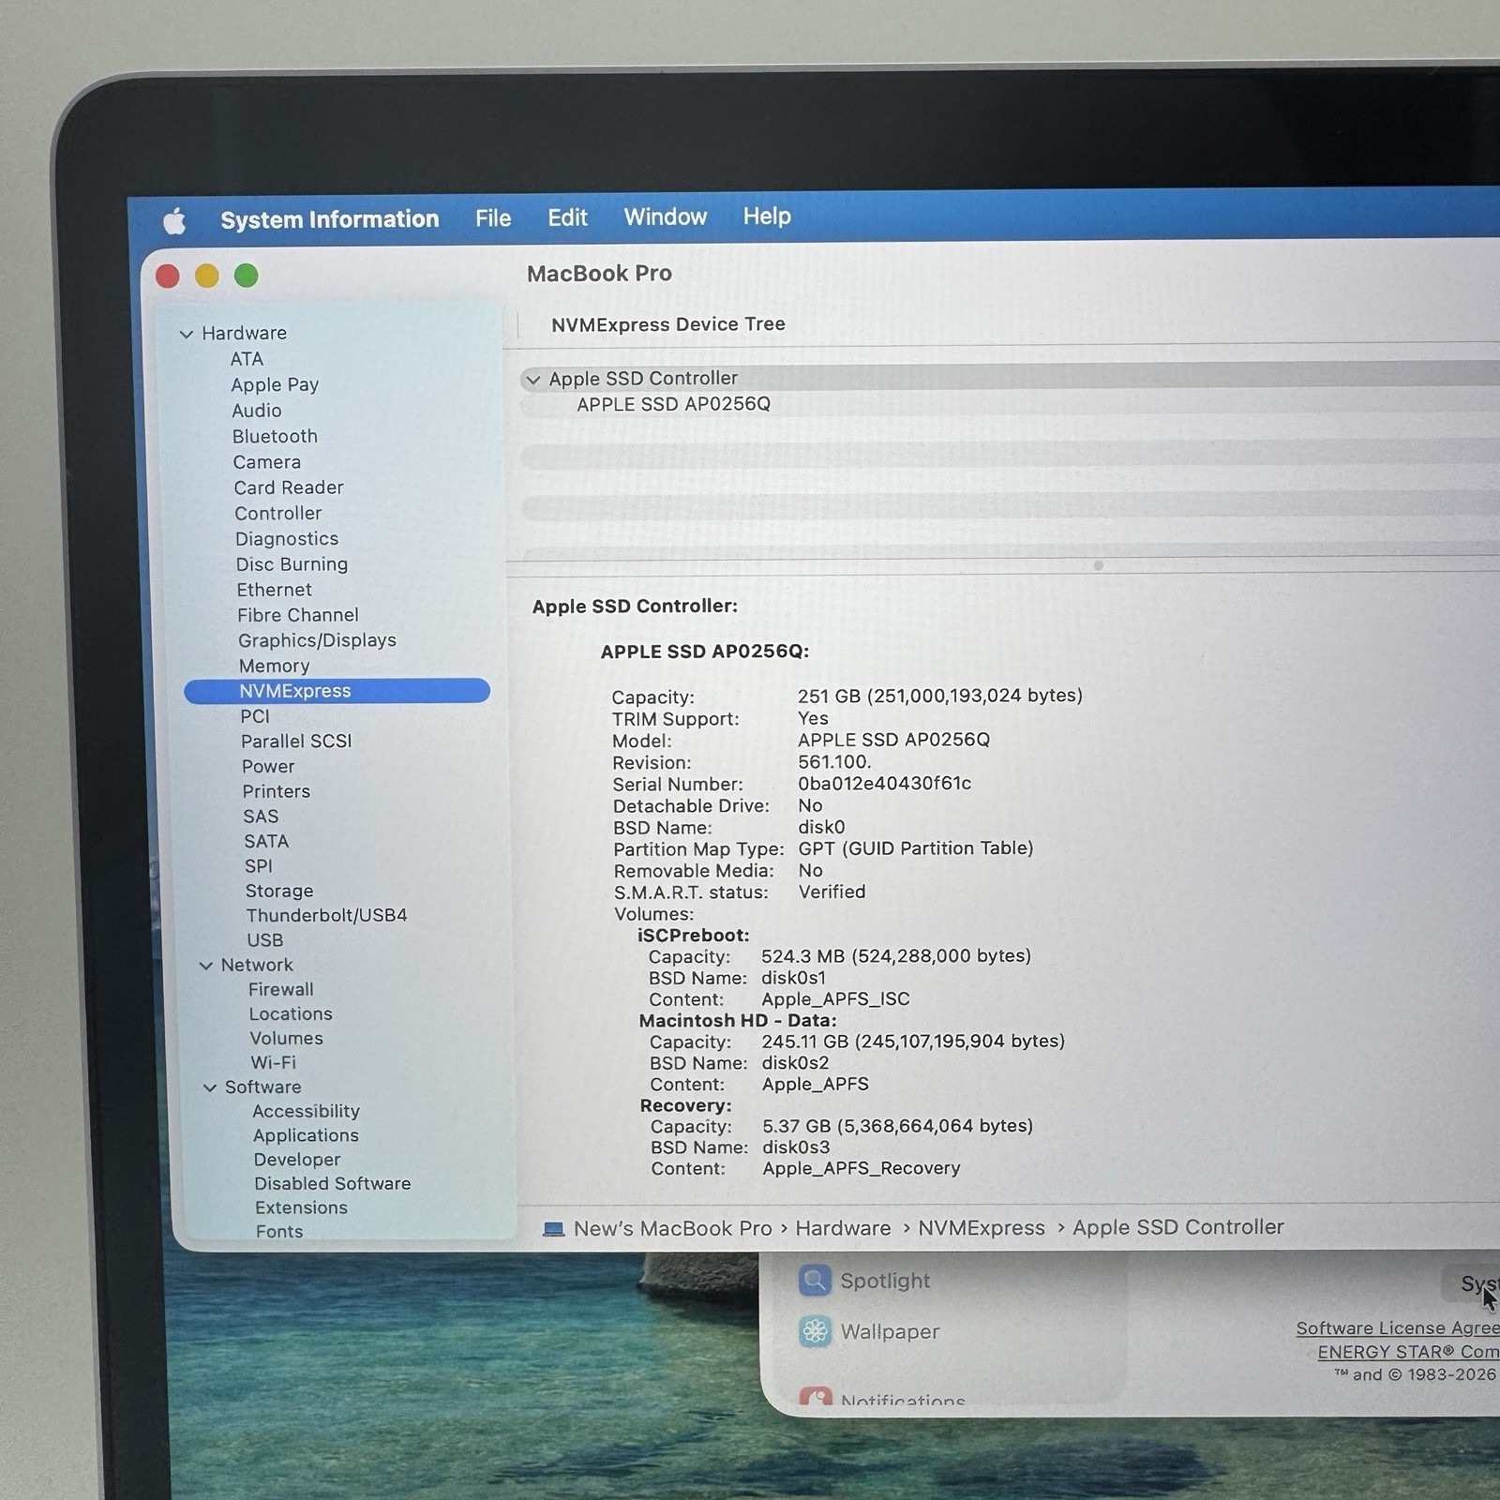Click the Macintosh HD - Data volume heading
This screenshot has width=1500, height=1500.
[738, 1020]
